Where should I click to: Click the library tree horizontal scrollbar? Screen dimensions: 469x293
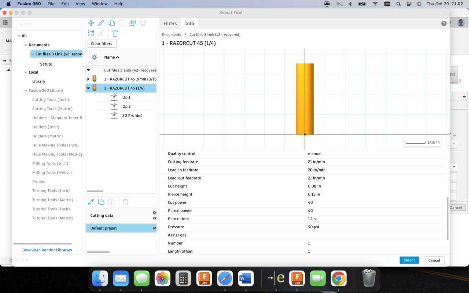(43, 244)
